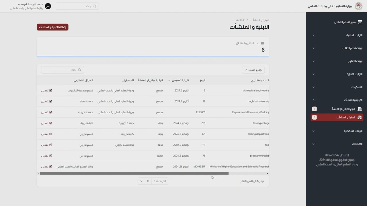
Task: Click cell text بناية قسم تجريبي
Action: point(124,145)
